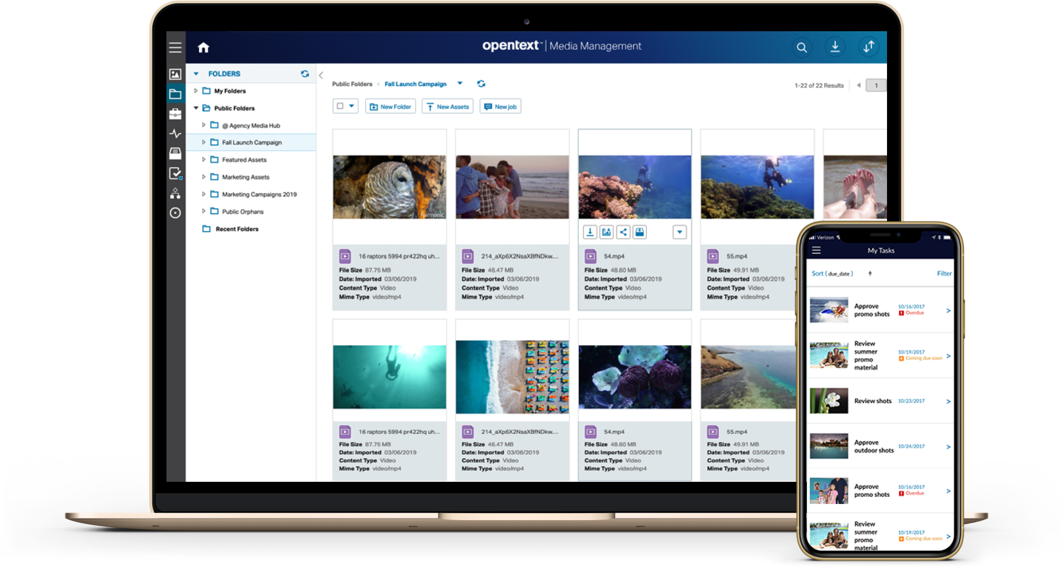The height and width of the screenshot is (569, 1062).
Task: Toggle the select-all checkbox
Action: pos(340,106)
